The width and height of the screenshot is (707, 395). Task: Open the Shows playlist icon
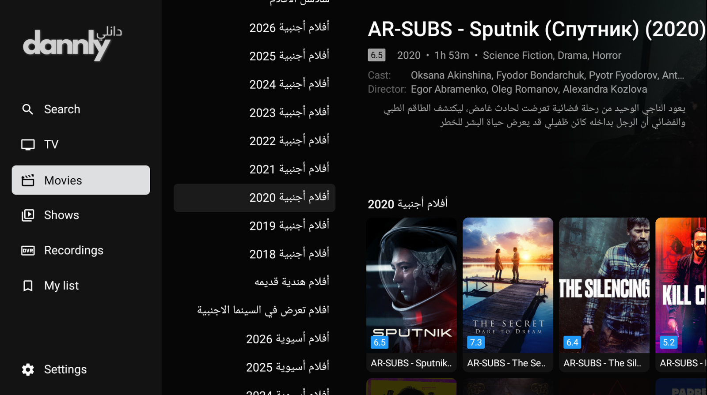(28, 215)
